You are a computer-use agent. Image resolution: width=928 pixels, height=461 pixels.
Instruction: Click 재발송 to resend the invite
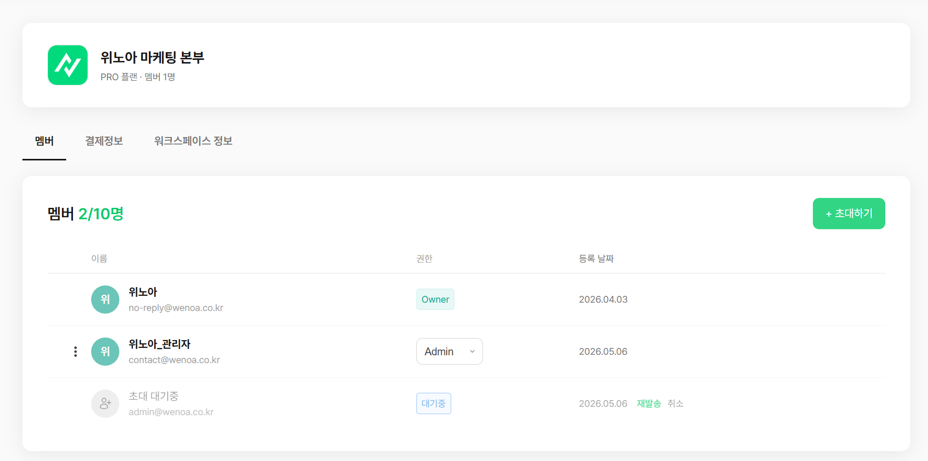649,404
